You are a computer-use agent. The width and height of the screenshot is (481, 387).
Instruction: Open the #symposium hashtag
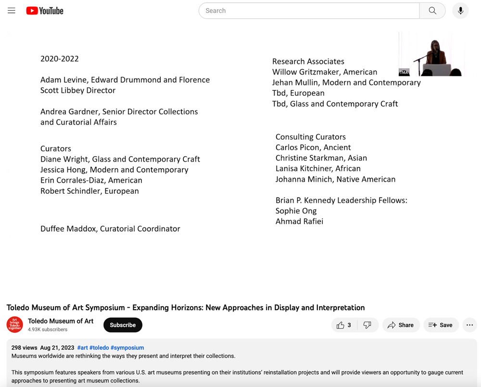pyautogui.click(x=127, y=348)
